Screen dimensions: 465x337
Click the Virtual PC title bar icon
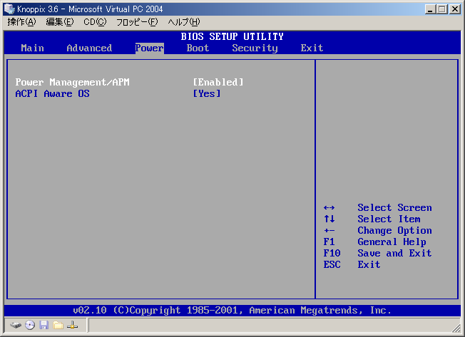[x=10, y=9]
